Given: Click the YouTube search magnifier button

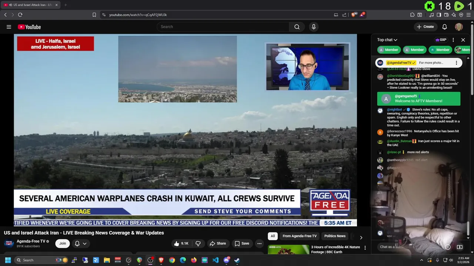Looking at the screenshot, I should pos(297,27).
